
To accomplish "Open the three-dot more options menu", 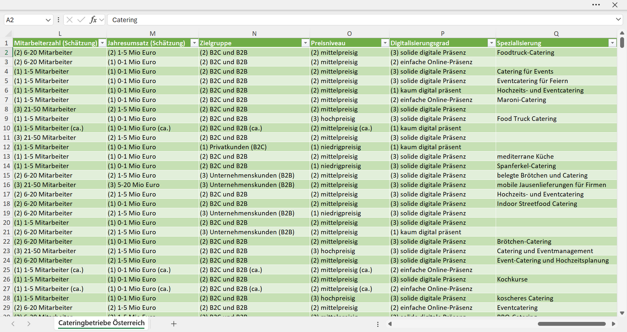I will [x=596, y=5].
